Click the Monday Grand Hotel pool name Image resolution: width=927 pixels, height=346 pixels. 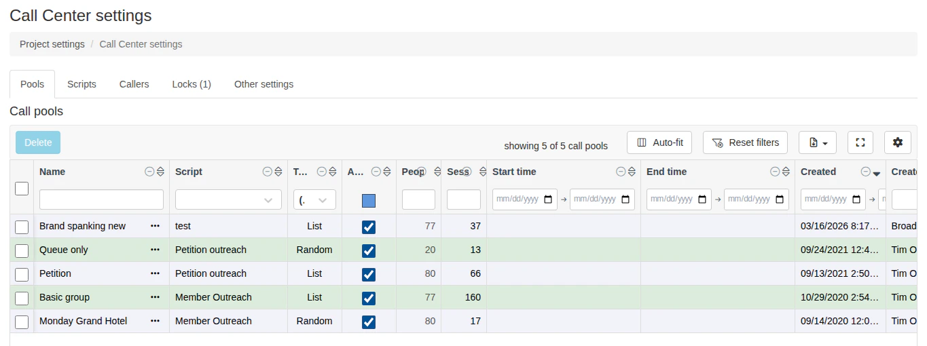83,321
